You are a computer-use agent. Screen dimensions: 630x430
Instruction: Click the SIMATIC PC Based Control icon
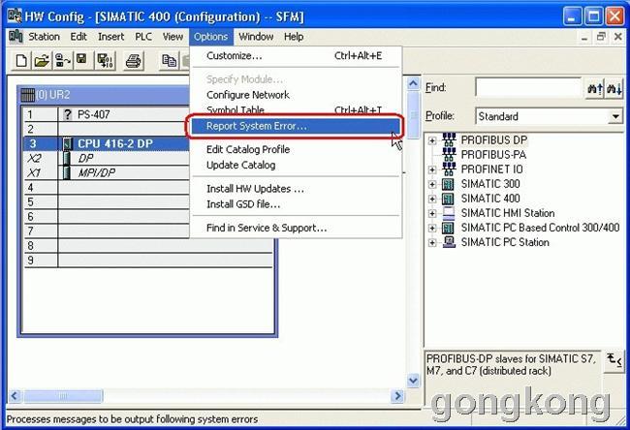tap(448, 228)
